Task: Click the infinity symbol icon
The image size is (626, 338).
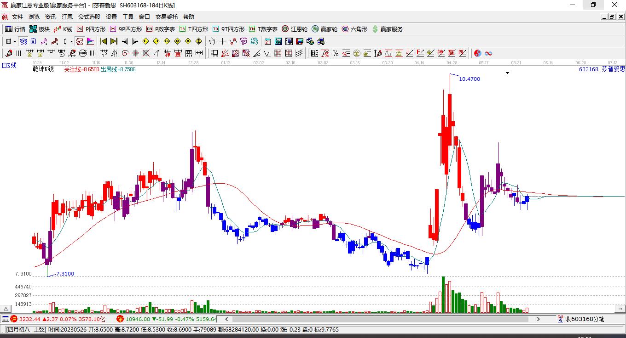Action: click(x=488, y=53)
